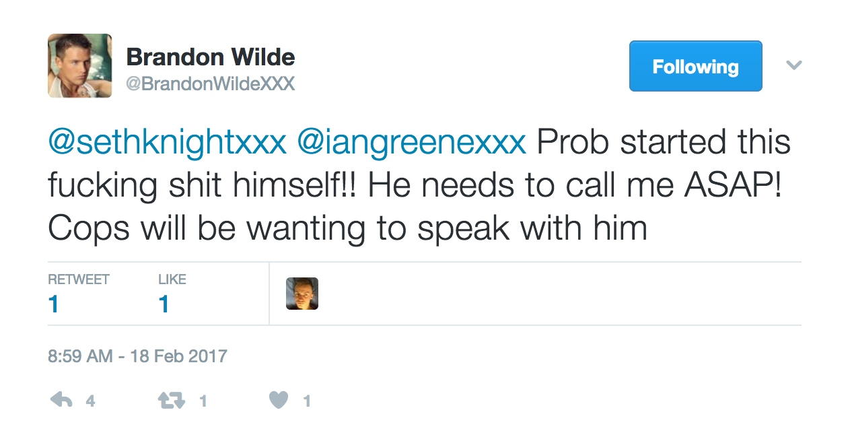The width and height of the screenshot is (848, 439).
Task: Click the retweet arrows icon
Action: click(170, 401)
